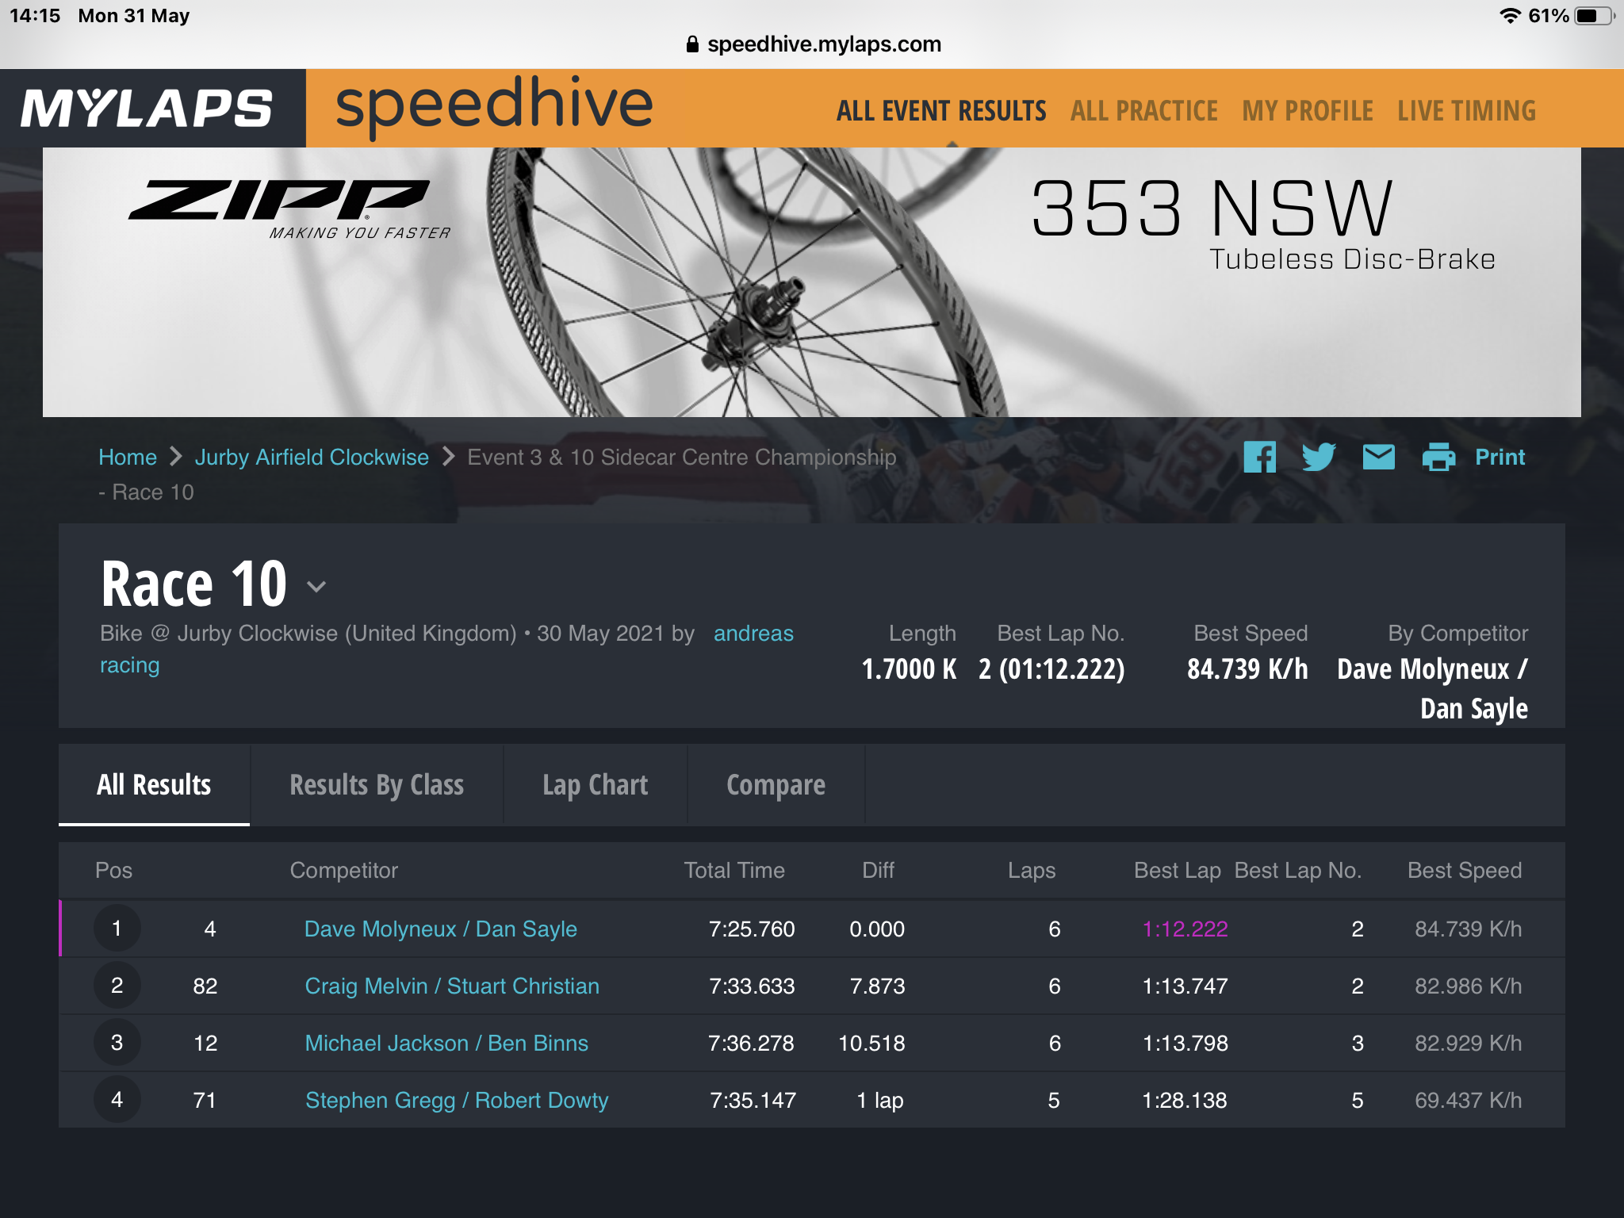Screen dimensions: 1624x1218
Task: Share results via Twitter icon
Action: pyautogui.click(x=1319, y=457)
